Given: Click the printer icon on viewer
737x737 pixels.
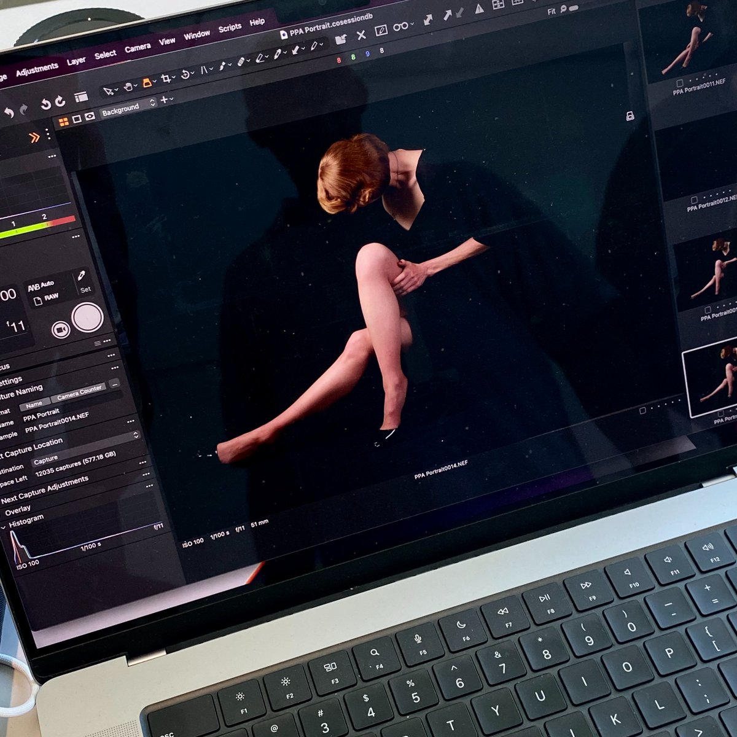Looking at the screenshot, I should pos(630,116).
